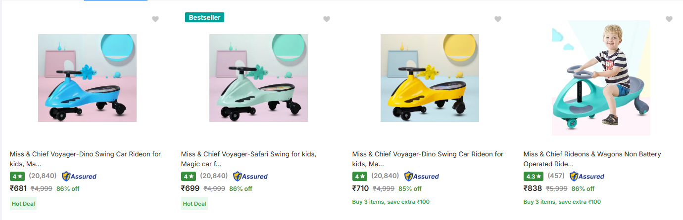Wishlist the blue Voyager-Dino swing car (₹681)
683x220 pixels.
click(x=155, y=19)
